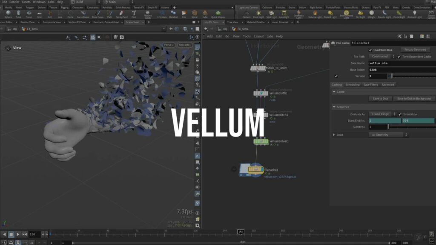The image size is (436, 245).
Task: Click Save to Disk button
Action: 380,99
